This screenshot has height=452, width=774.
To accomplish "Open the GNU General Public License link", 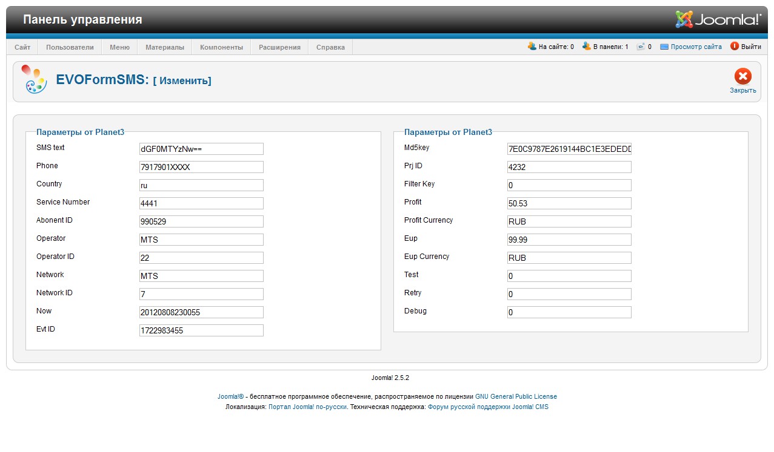I will pos(516,397).
